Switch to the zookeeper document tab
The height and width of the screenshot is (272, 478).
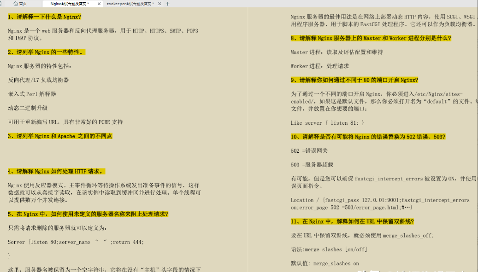tap(130, 4)
